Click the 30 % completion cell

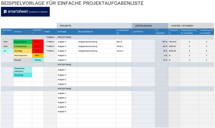162,51
